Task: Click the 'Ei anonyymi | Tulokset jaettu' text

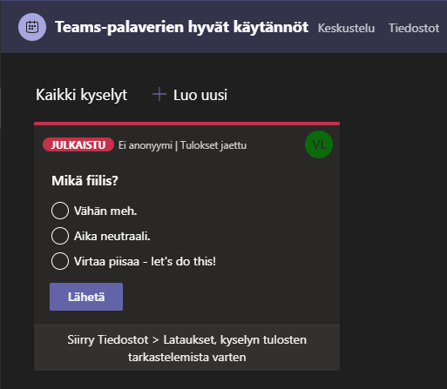Action: (182, 145)
